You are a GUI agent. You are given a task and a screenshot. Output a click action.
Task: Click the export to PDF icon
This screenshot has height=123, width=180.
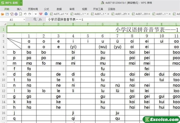tap(12, 14)
